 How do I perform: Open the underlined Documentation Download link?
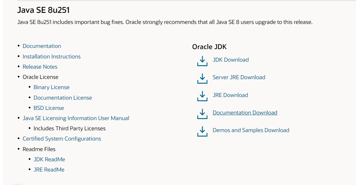[x=245, y=113]
